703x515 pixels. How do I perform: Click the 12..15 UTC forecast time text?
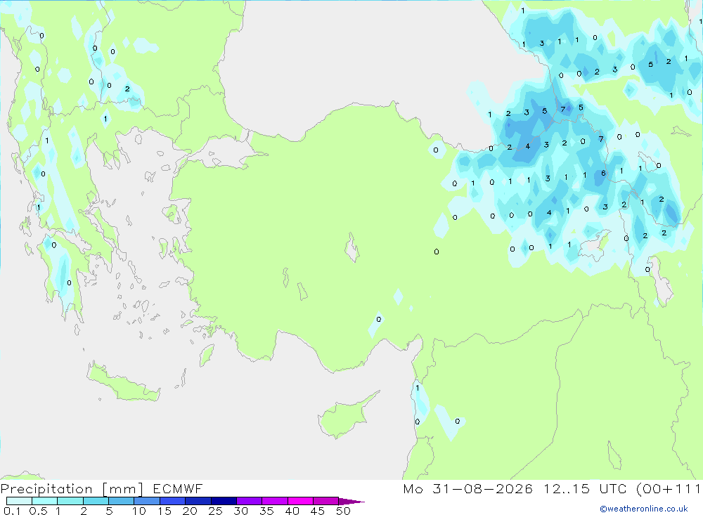[x=585, y=488]
